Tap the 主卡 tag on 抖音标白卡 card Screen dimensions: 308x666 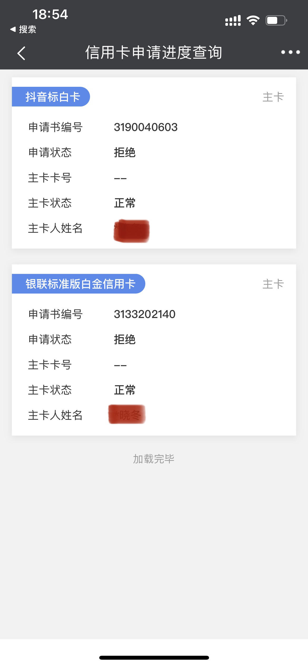click(273, 97)
